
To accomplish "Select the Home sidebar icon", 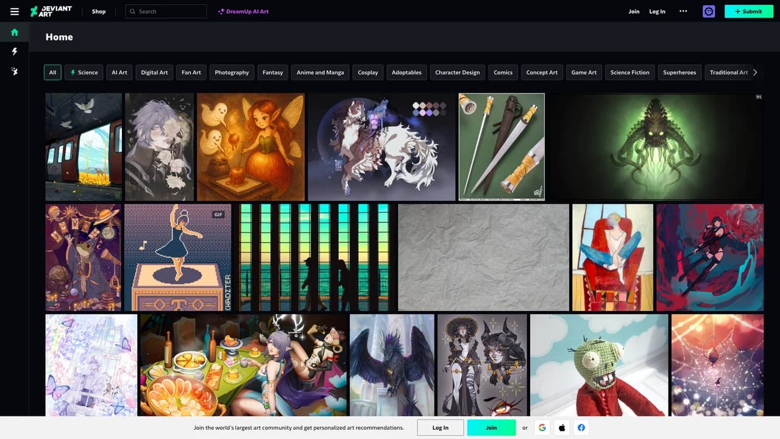I will pos(15,32).
